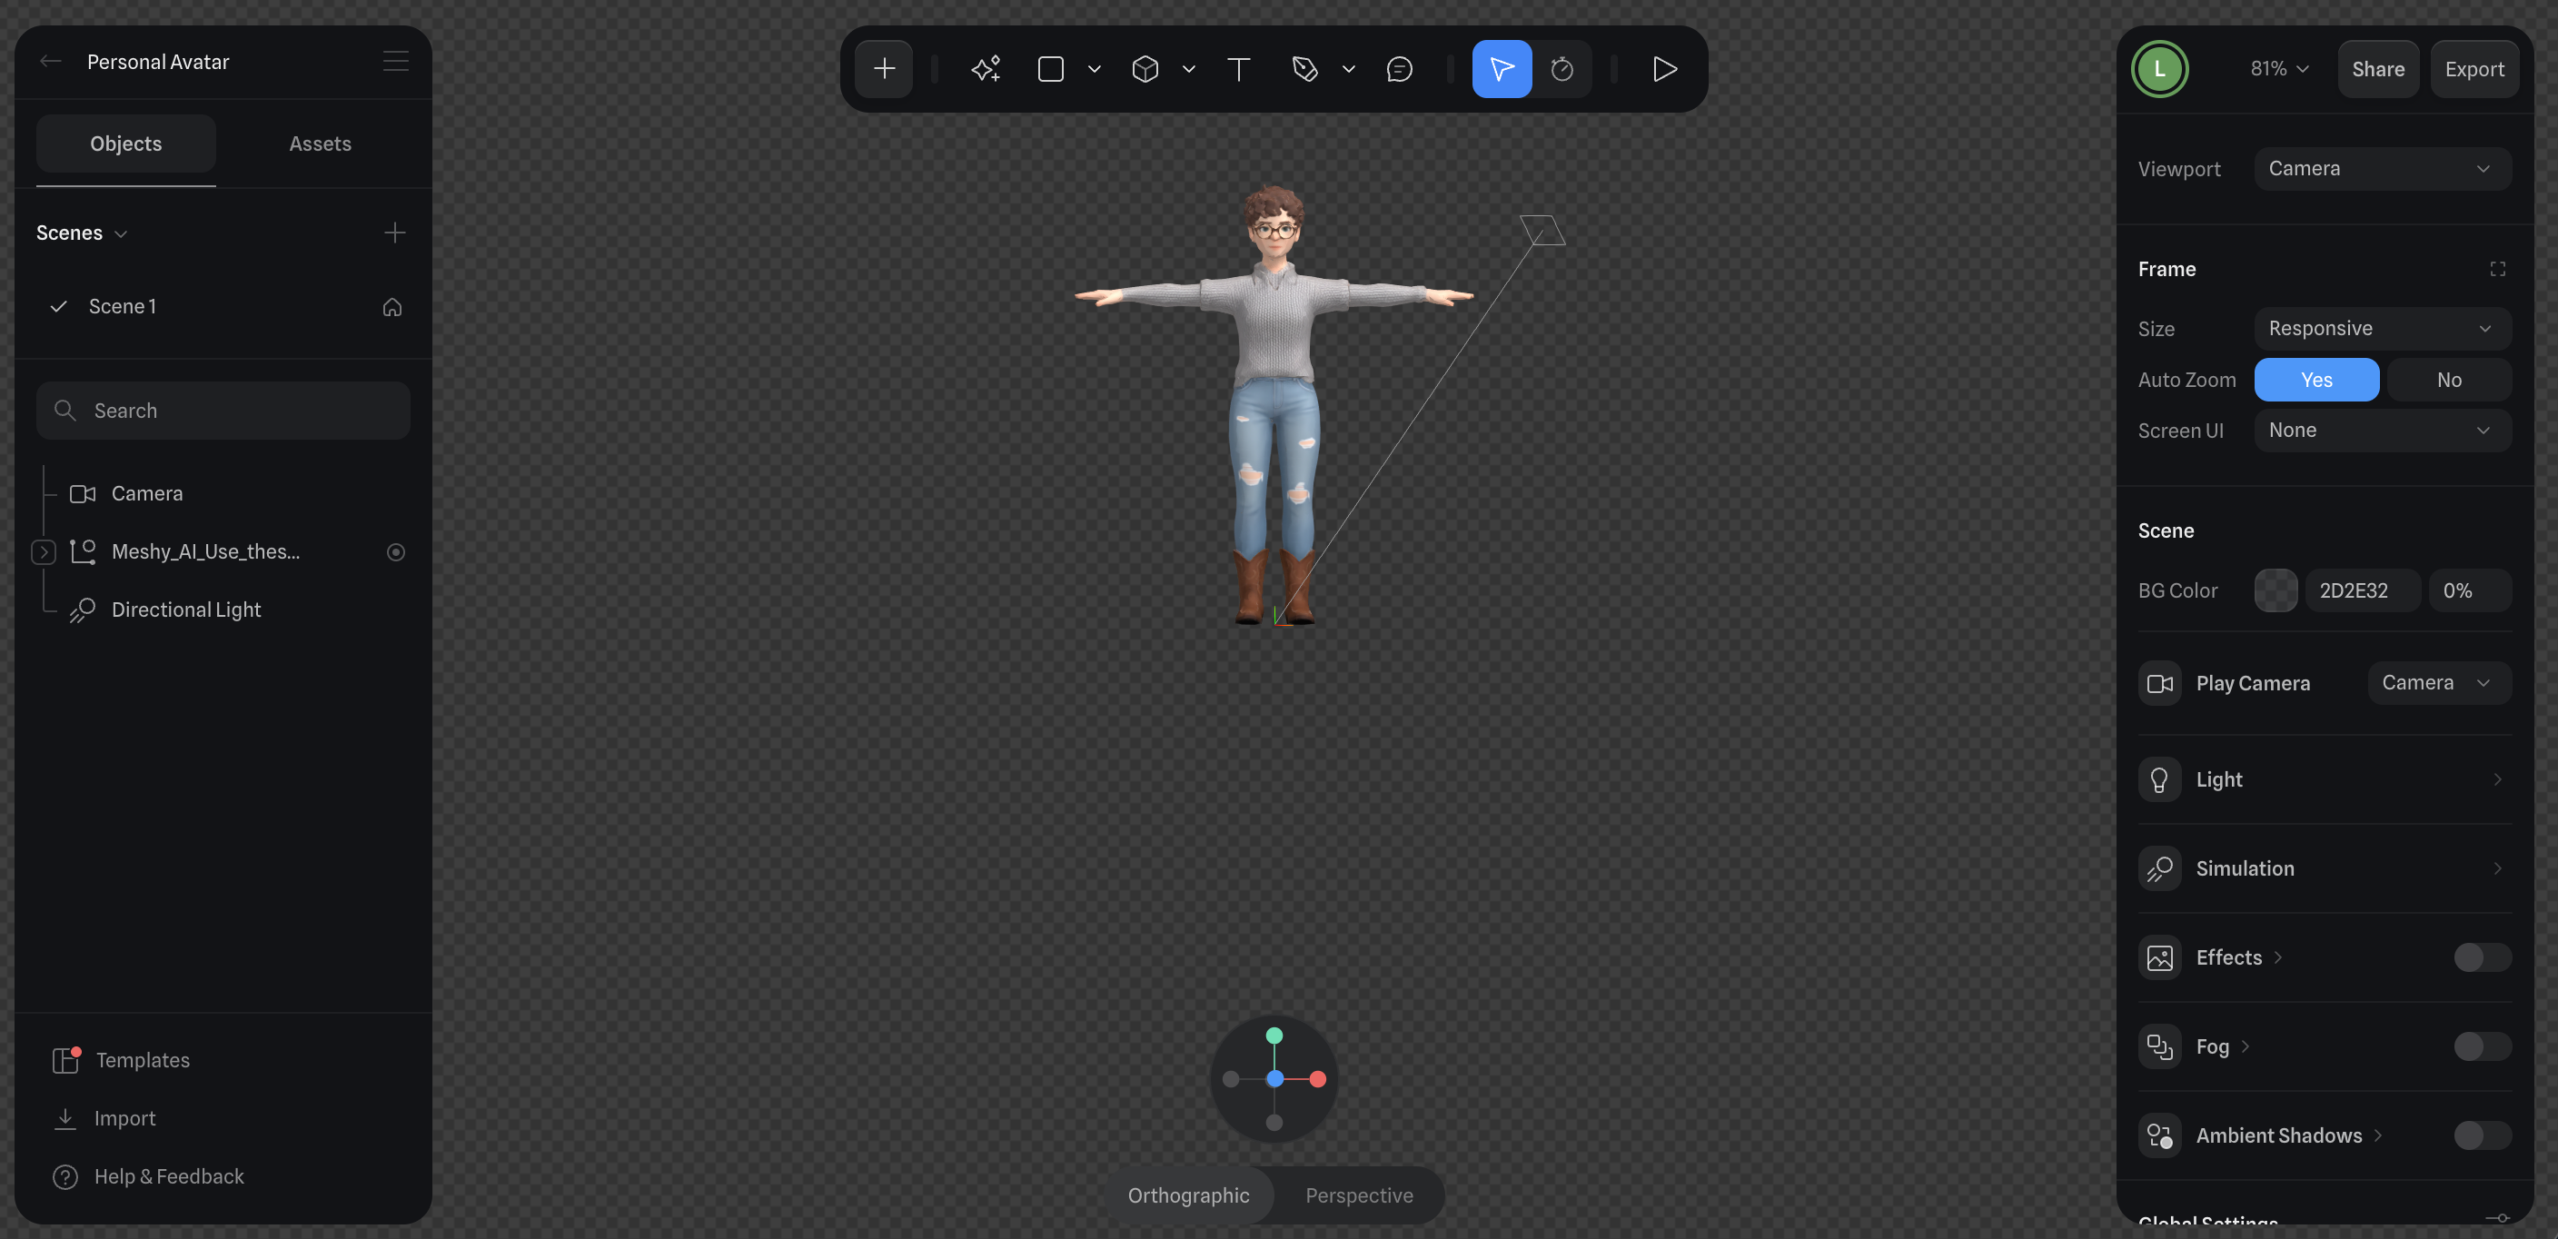The width and height of the screenshot is (2558, 1239).
Task: Click the Light bulb icon
Action: pyautogui.click(x=2160, y=779)
